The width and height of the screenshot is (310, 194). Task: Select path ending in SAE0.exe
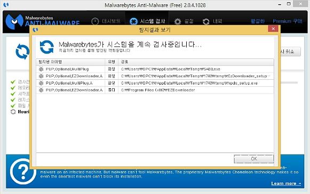click(171, 69)
